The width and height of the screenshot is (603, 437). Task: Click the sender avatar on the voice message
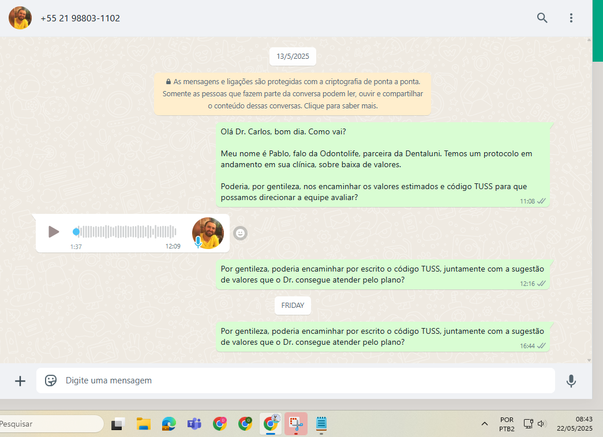[x=208, y=233]
